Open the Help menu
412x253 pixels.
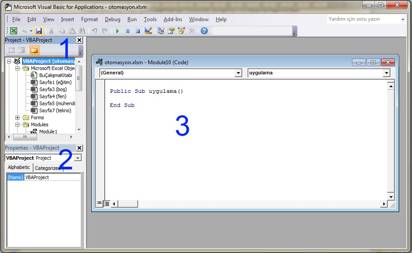pos(221,19)
